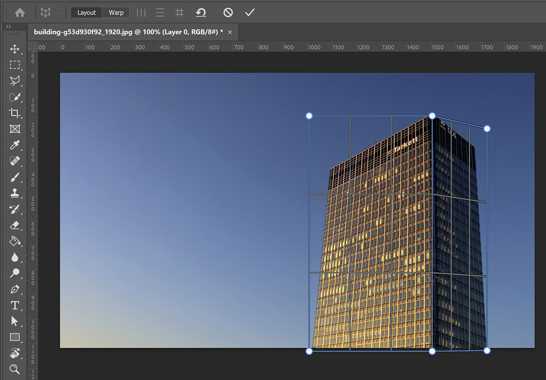Image resolution: width=546 pixels, height=380 pixels.
Task: Toggle both vertical and horizontal straightening
Action: (179, 12)
